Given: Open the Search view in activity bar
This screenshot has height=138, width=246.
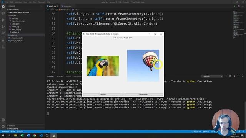Looking at the screenshot, I should (x=3, y=13).
